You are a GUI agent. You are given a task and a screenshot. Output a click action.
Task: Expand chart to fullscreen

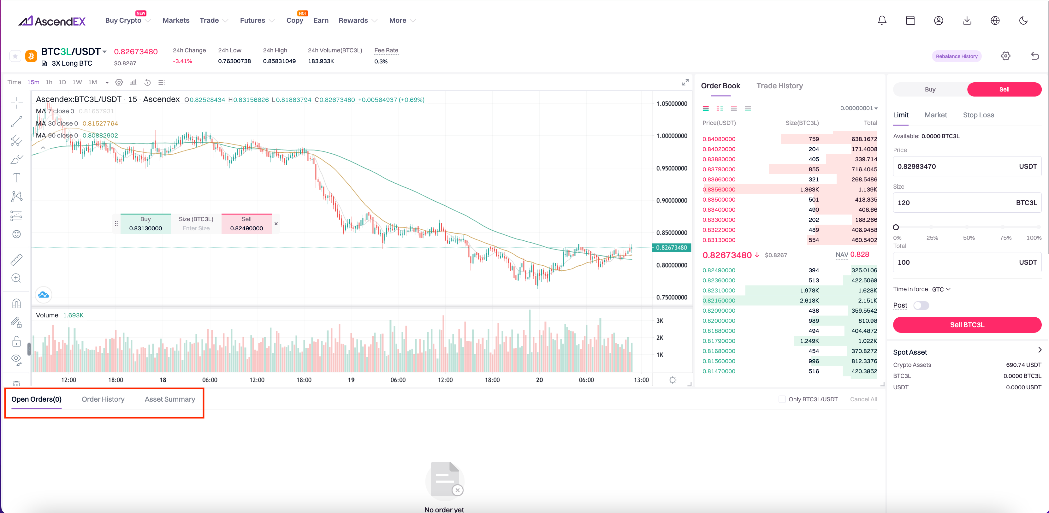685,82
